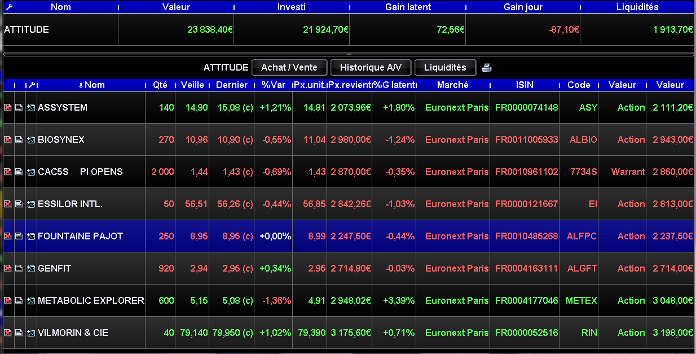Click the wrench icon in positions table header
Image resolution: width=696 pixels, height=354 pixels.
(x=32, y=85)
